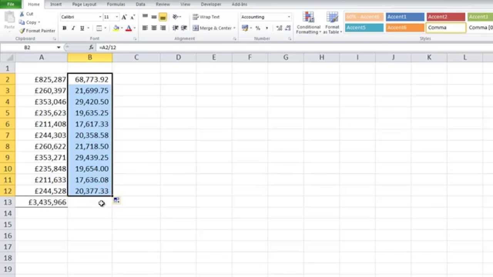Select cell A13 with £3,435,966
The height and width of the screenshot is (277, 493).
click(42, 202)
